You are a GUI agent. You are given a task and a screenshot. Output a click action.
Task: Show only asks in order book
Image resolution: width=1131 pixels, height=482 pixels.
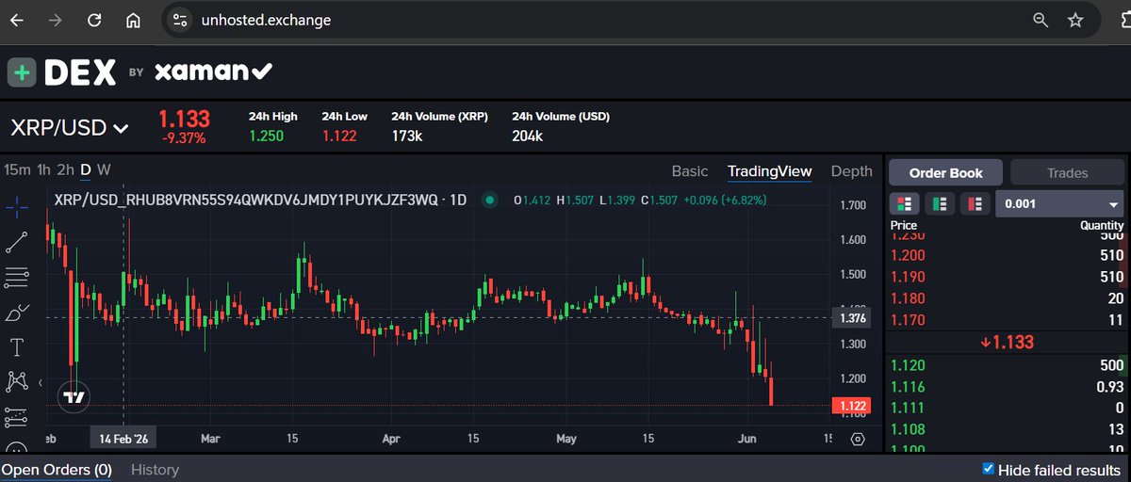click(x=974, y=203)
